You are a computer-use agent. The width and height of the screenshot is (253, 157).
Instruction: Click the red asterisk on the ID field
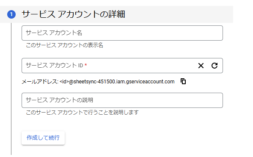[86, 65]
